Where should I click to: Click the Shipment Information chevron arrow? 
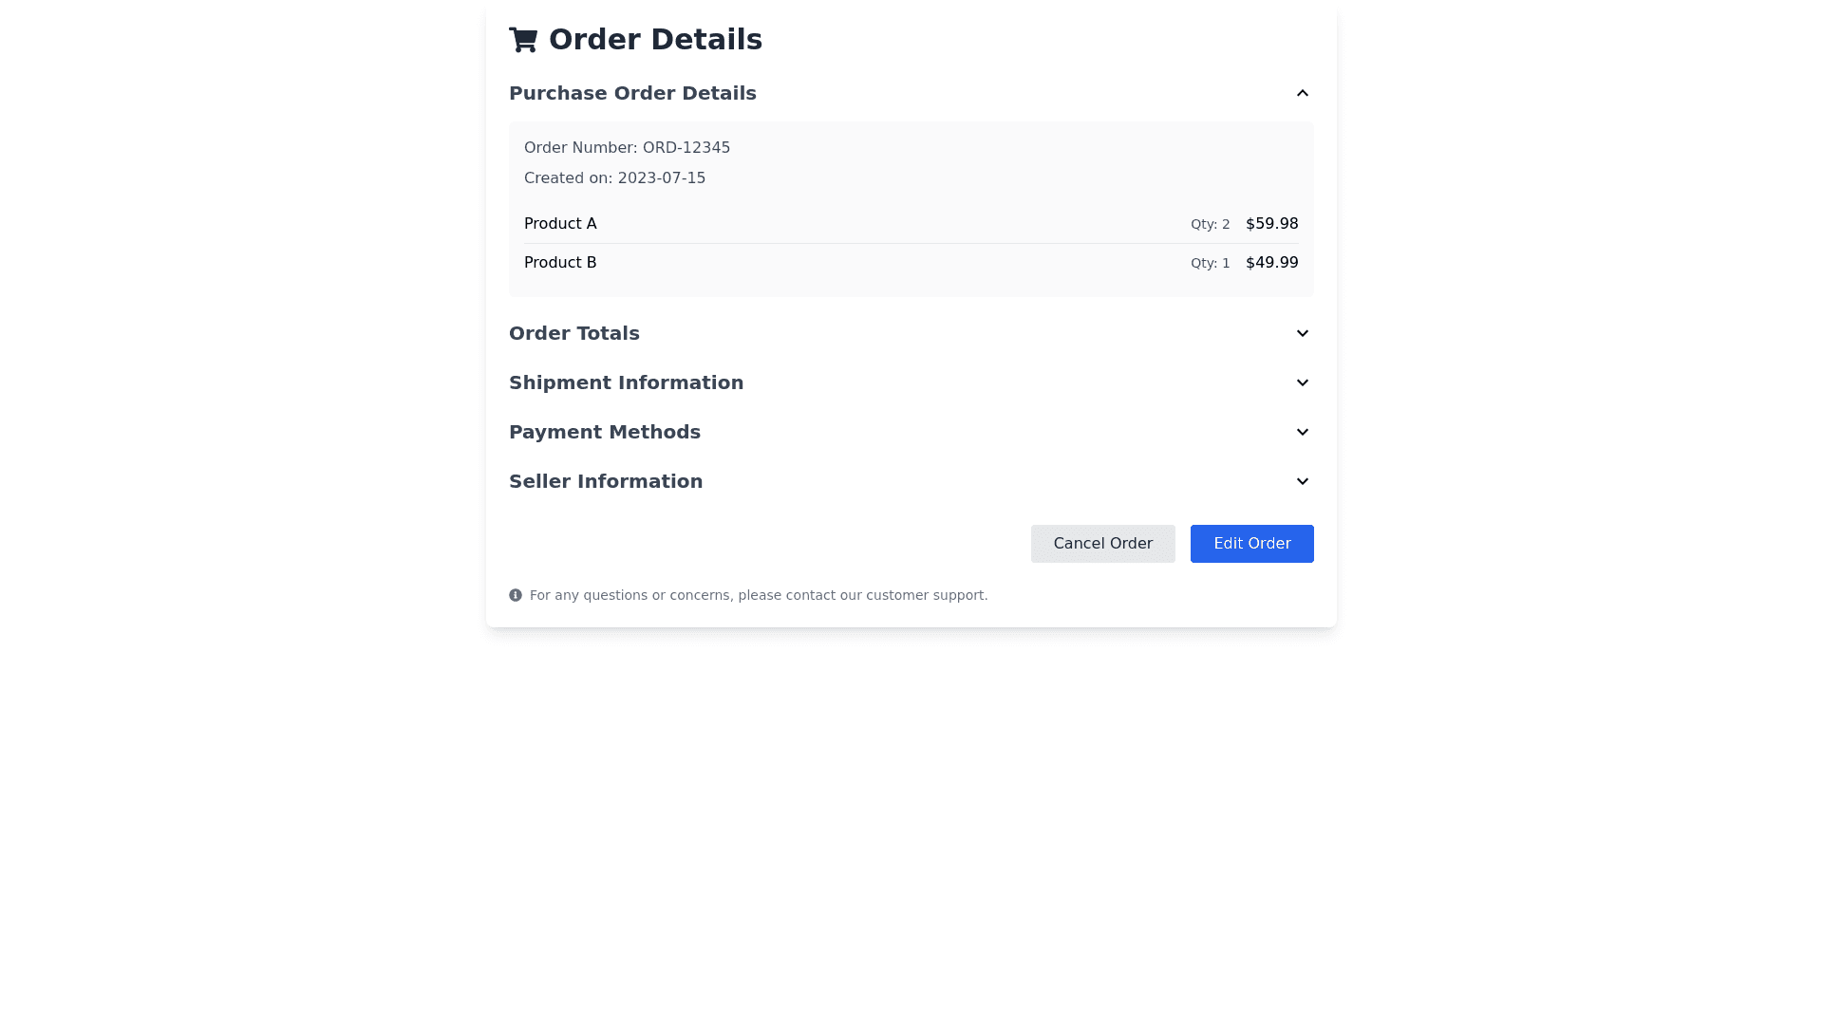[1302, 382]
